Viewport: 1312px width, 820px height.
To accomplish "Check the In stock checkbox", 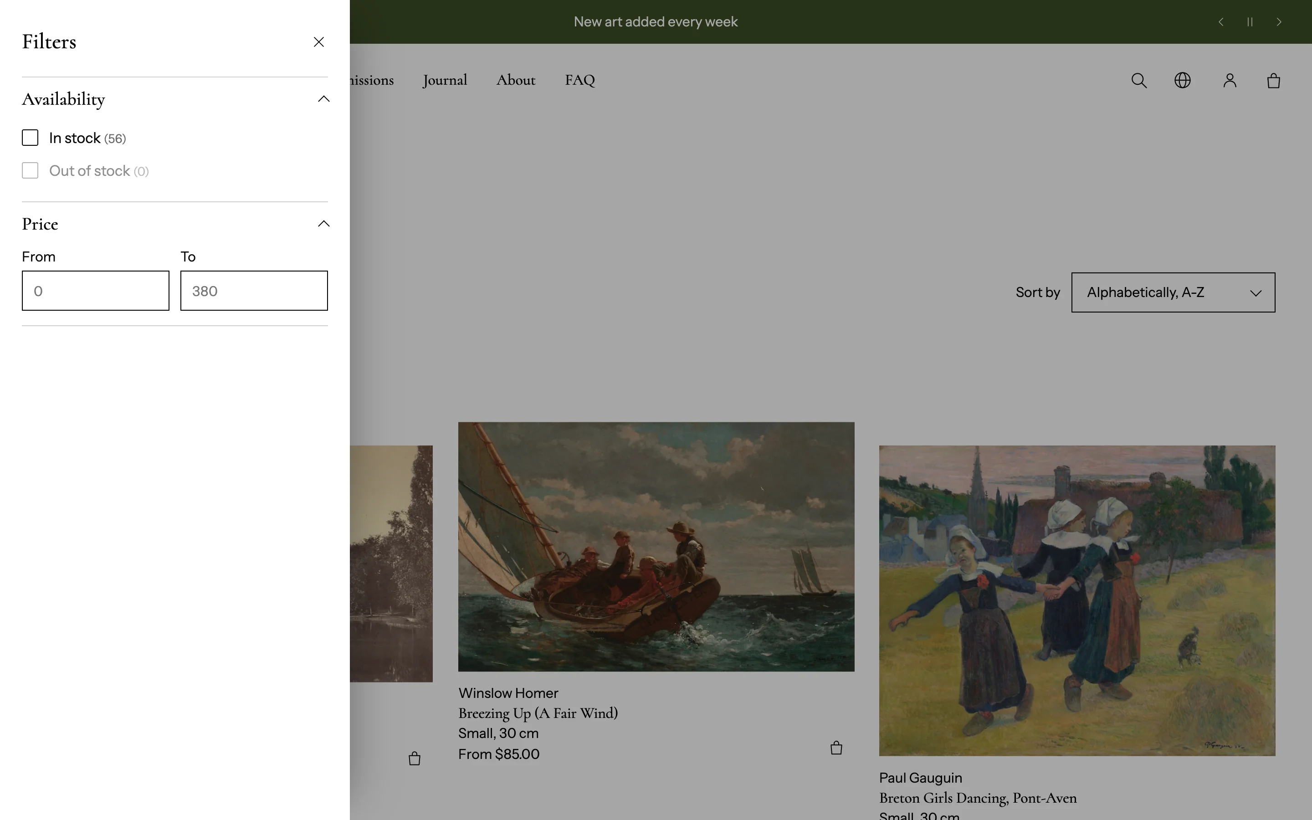I will point(31,138).
